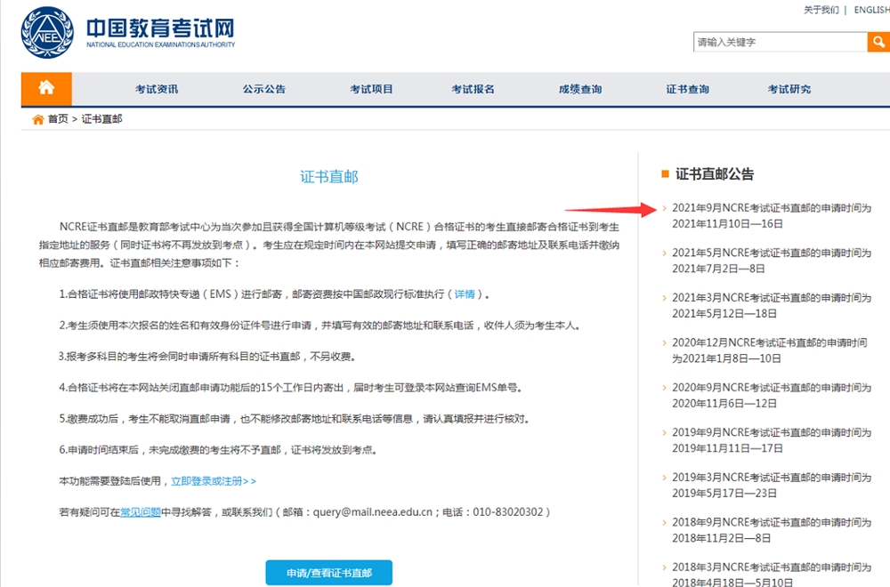890x587 pixels.
Task: Click the 详情 link for postage rates
Action: (x=465, y=294)
